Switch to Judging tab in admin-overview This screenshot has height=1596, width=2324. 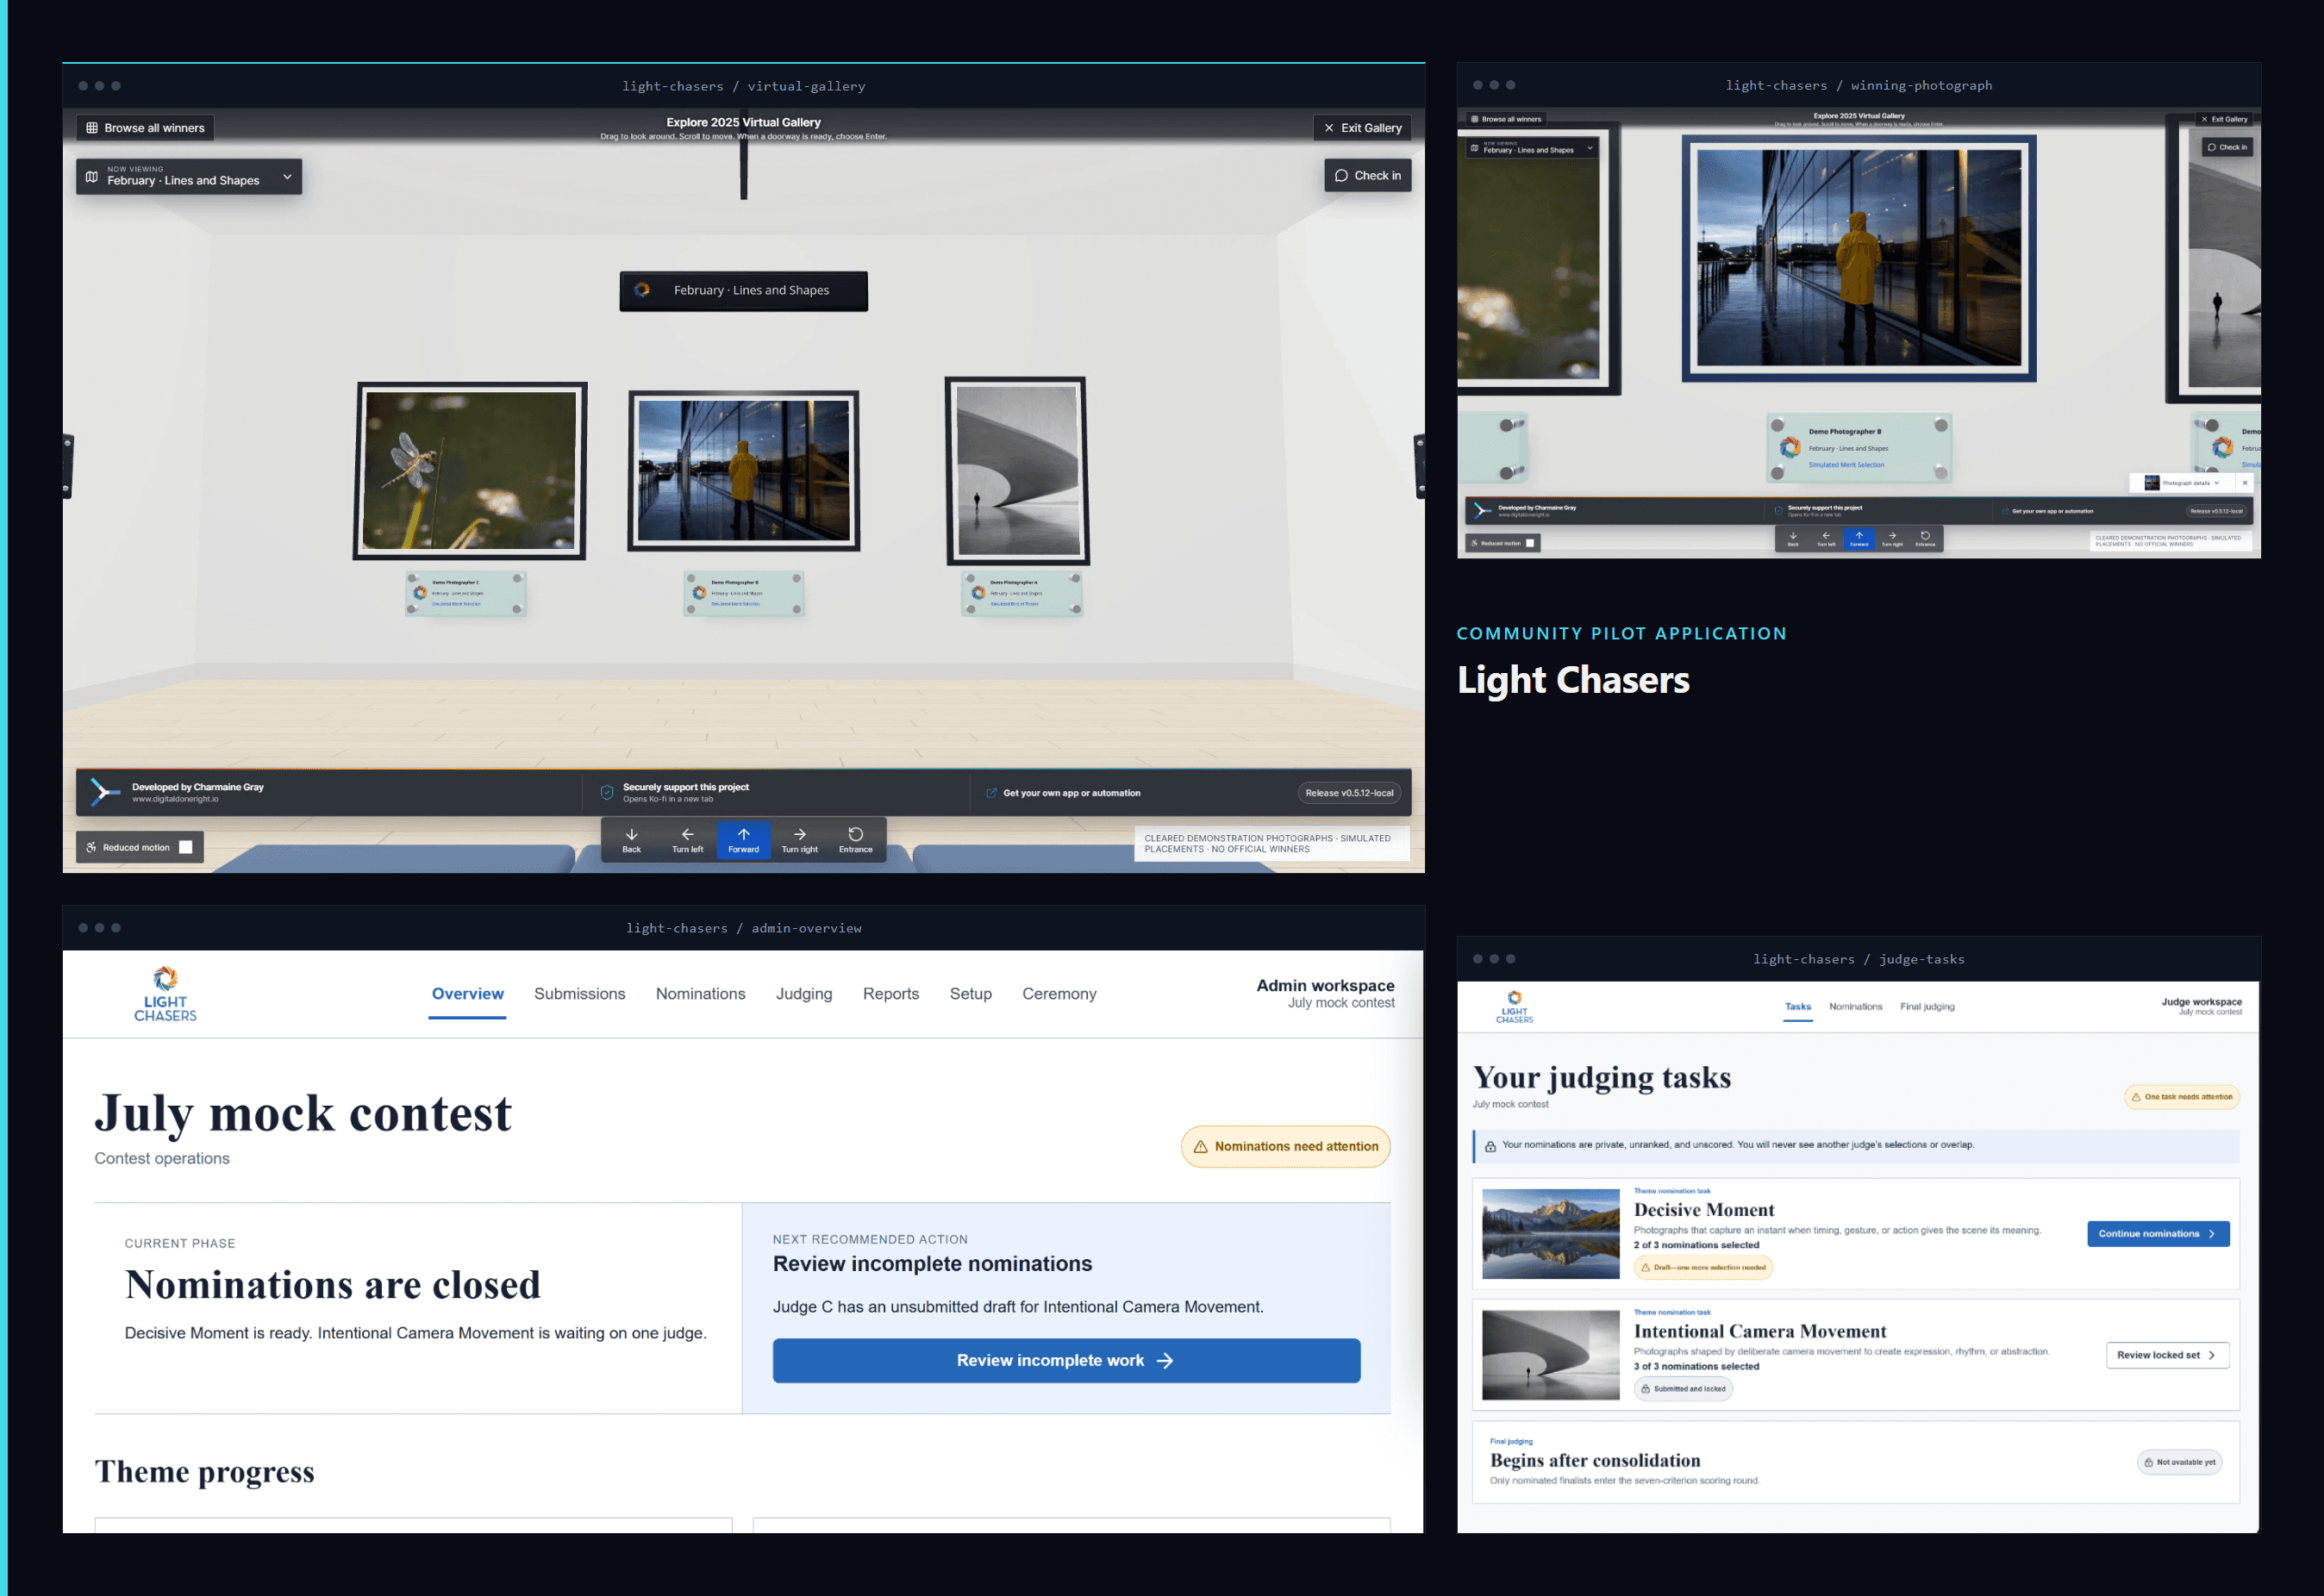tap(804, 994)
